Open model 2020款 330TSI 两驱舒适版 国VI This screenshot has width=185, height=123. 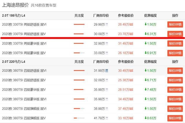(x=24, y=25)
